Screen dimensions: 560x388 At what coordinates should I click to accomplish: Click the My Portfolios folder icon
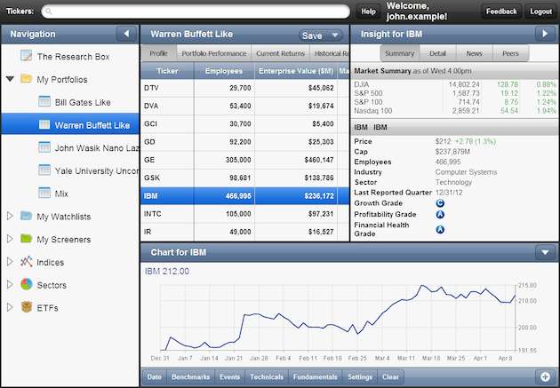[26, 78]
